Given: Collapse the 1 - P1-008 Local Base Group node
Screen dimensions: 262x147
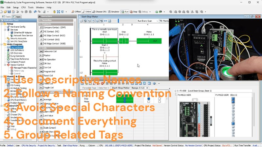Looking at the screenshot, I should [176, 91].
